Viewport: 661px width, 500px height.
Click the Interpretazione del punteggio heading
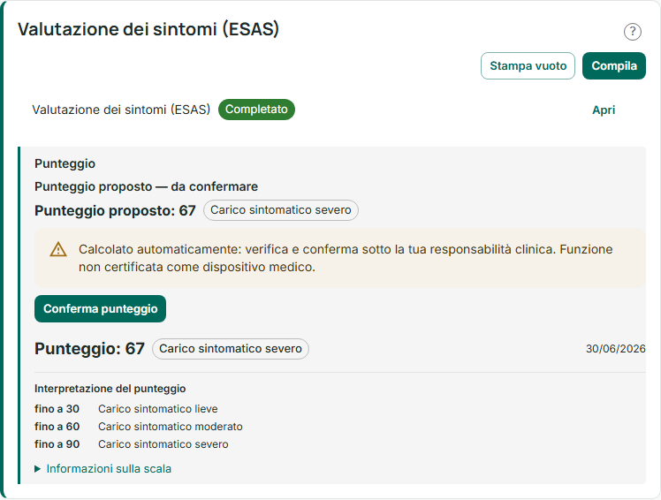(x=110, y=389)
